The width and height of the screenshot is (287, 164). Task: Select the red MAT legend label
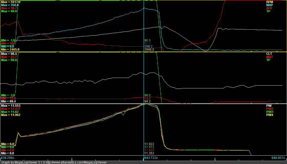tap(269, 57)
